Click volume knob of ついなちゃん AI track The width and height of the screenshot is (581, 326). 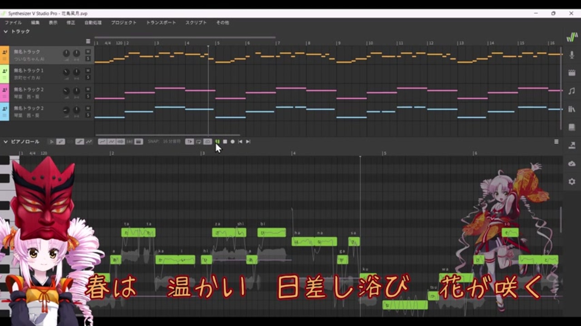[x=66, y=54]
